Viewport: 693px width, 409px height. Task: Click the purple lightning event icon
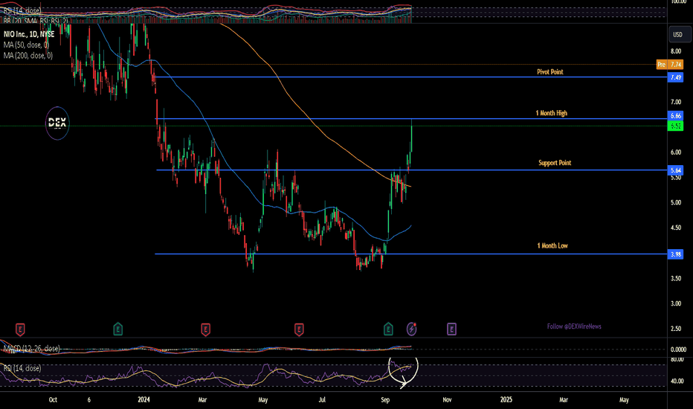[x=411, y=329]
